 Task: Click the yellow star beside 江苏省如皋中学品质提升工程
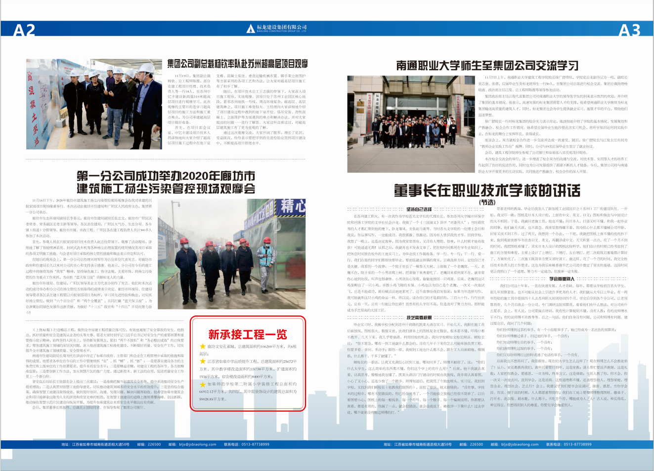(203, 361)
